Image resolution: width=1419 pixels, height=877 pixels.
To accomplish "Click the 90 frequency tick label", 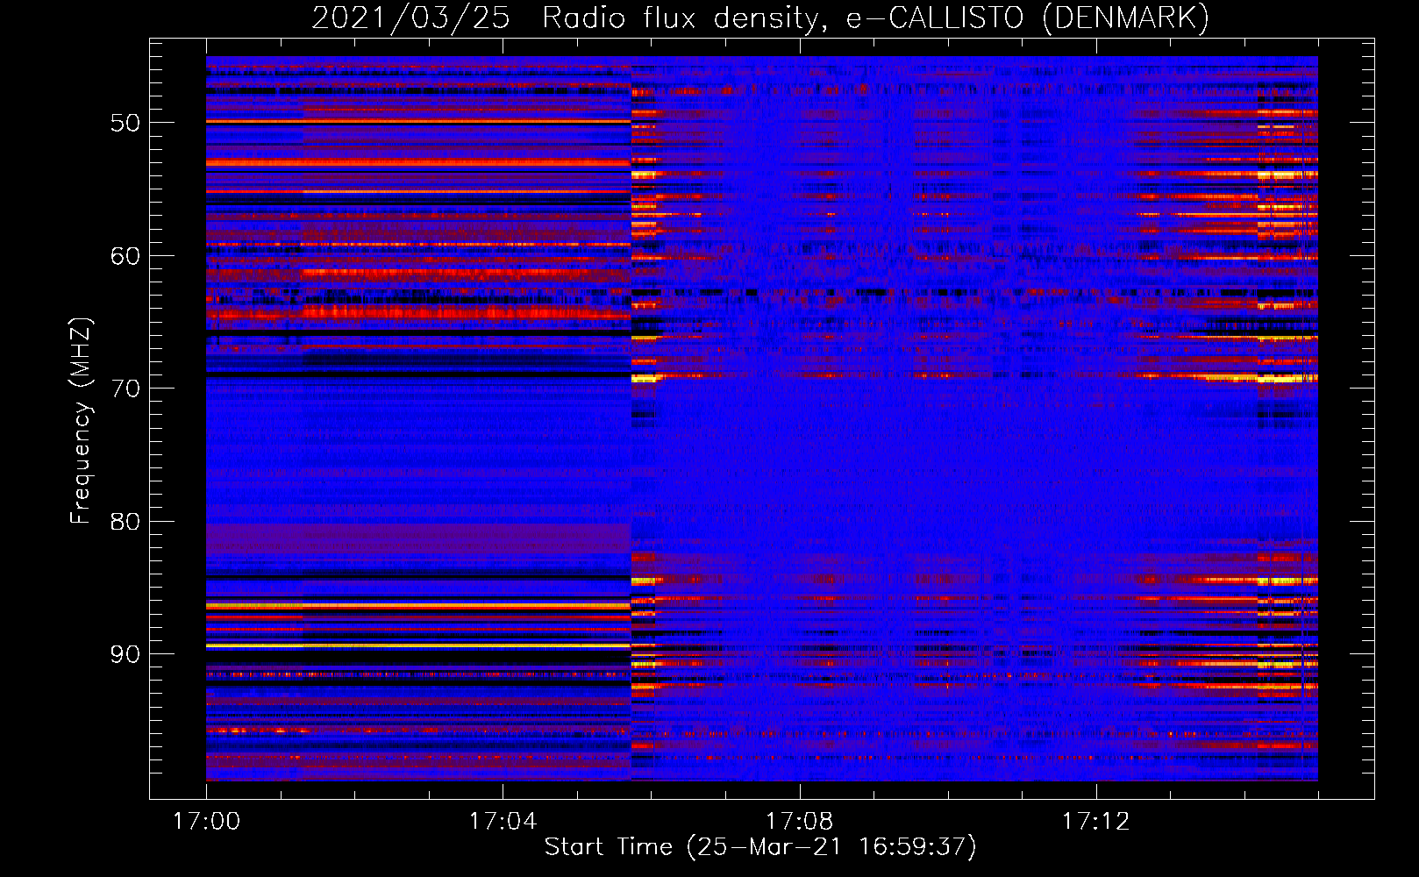I will pos(125,655).
